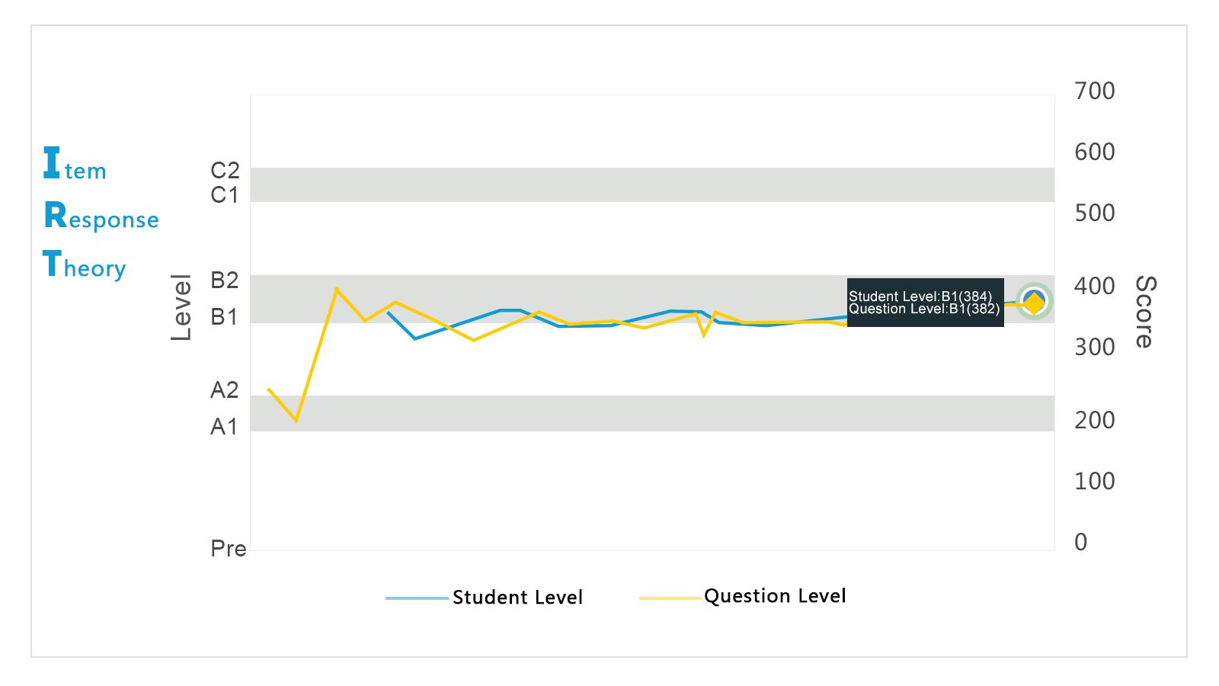Click the 0 score axis value
Viewport: 1219px width, 686px height.
click(x=1081, y=543)
